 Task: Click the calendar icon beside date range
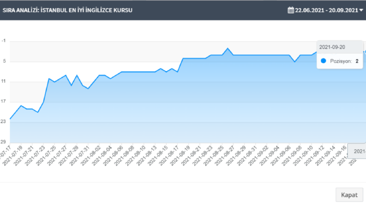click(291, 10)
